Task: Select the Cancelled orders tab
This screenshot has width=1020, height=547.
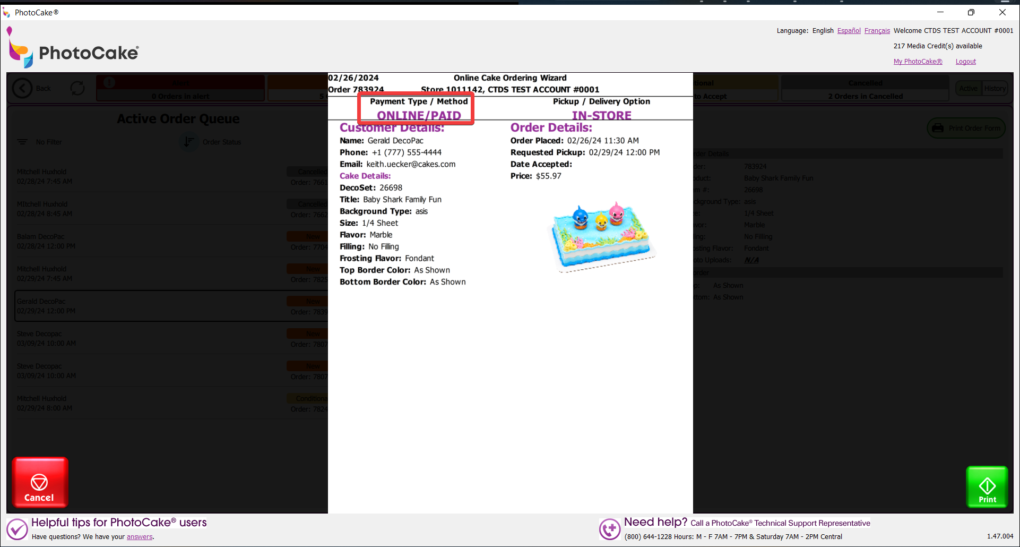Action: (865, 88)
